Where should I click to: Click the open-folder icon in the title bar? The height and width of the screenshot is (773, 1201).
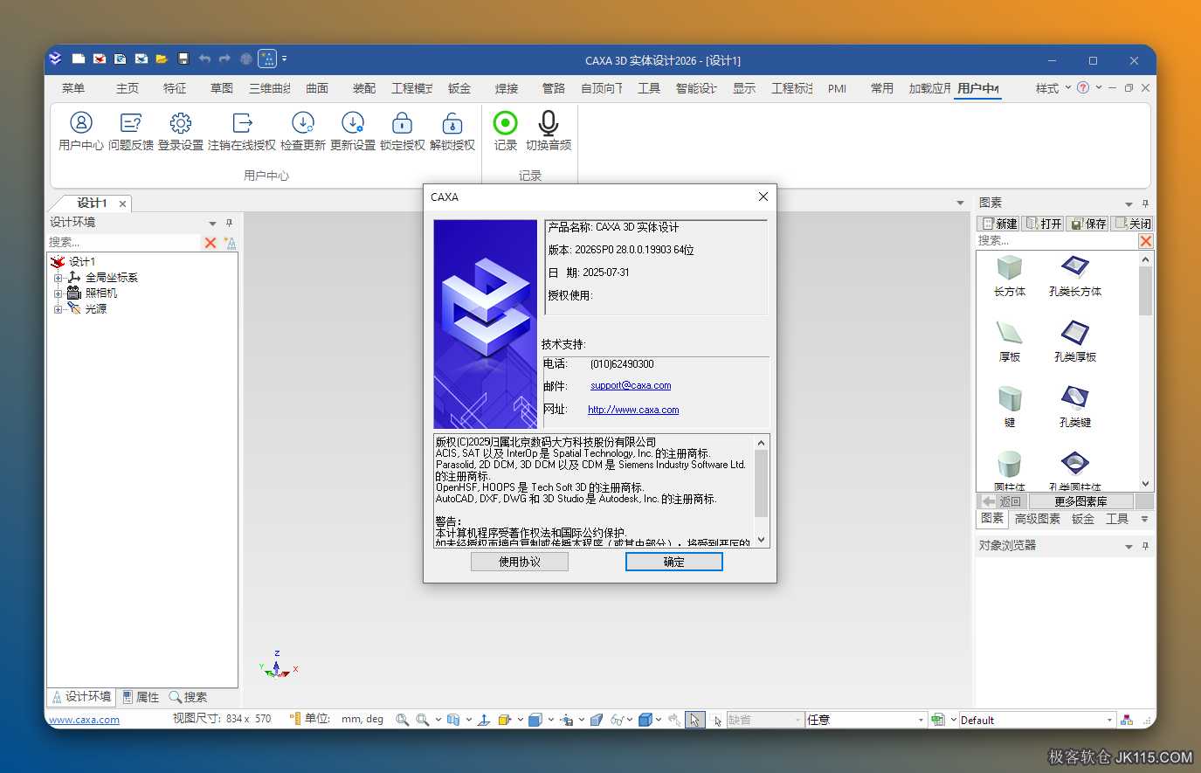[162, 59]
